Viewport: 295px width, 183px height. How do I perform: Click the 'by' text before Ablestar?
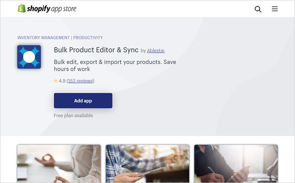143,51
